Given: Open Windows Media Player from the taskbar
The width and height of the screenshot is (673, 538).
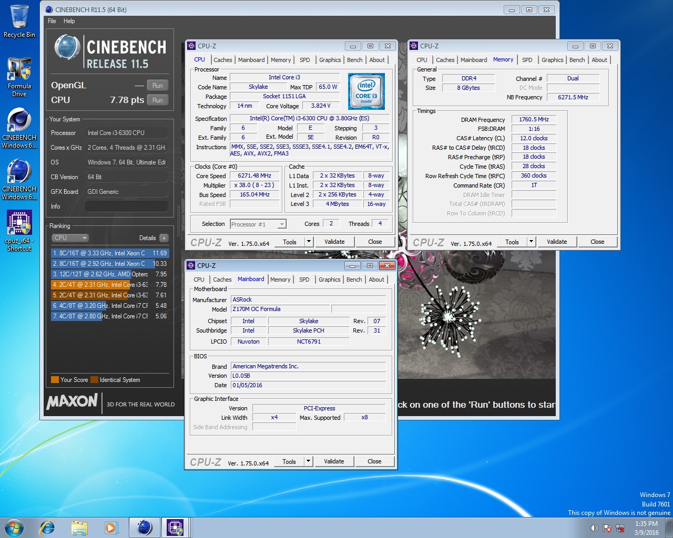Looking at the screenshot, I should pos(111,527).
